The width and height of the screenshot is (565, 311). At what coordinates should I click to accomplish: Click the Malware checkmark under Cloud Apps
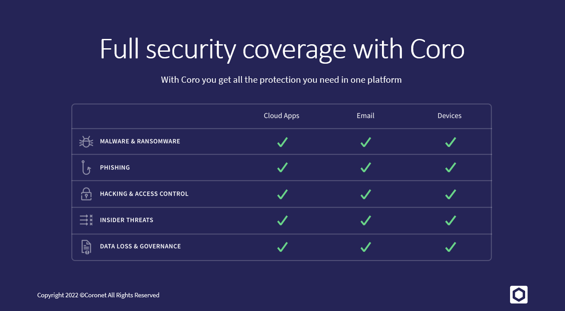282,142
